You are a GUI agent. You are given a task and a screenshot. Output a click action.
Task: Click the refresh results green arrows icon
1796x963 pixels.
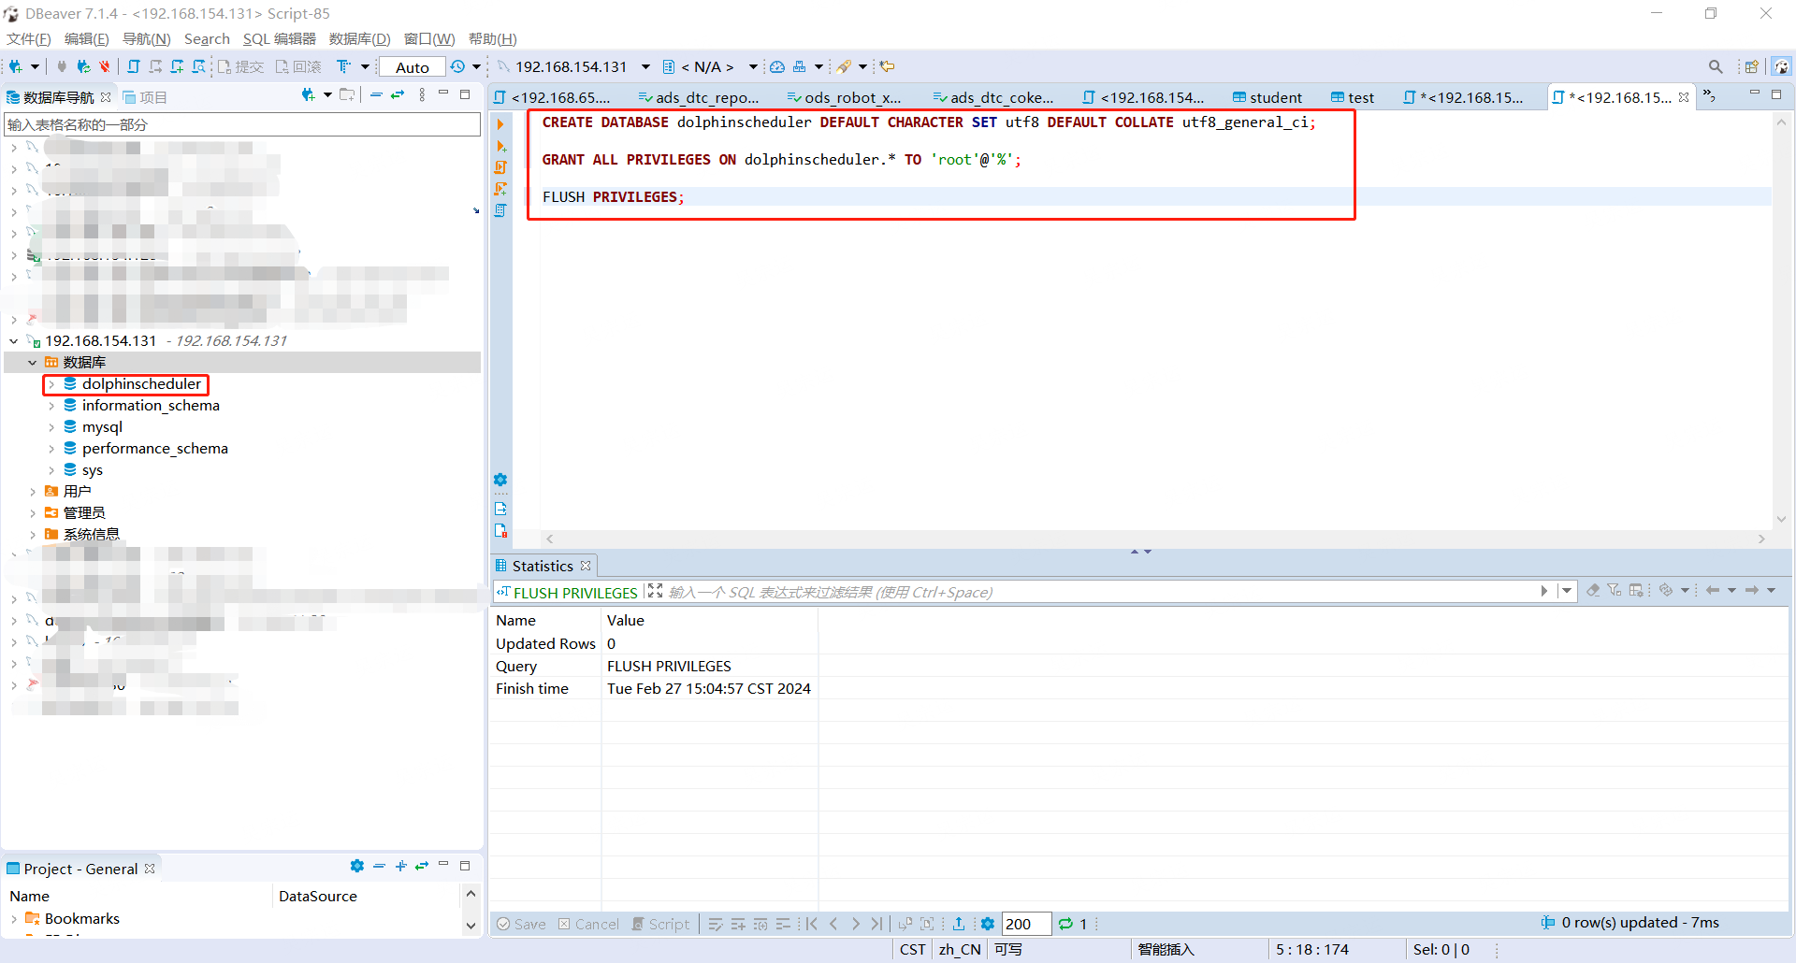pyautogui.click(x=1065, y=924)
